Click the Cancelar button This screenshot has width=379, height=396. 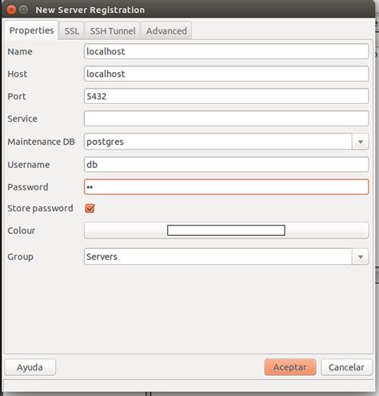click(346, 367)
